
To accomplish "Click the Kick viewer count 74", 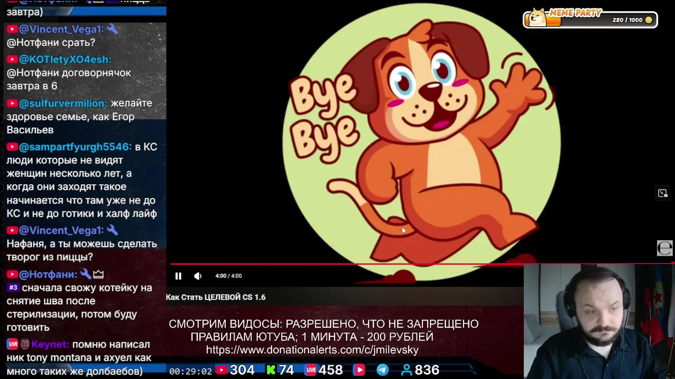I will pyautogui.click(x=286, y=370).
